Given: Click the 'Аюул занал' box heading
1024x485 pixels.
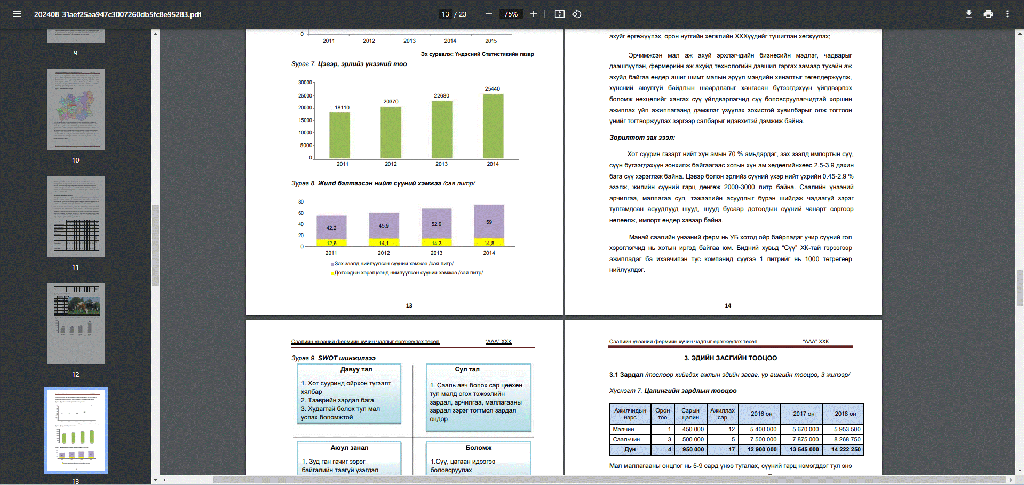Looking at the screenshot, I should [350, 448].
